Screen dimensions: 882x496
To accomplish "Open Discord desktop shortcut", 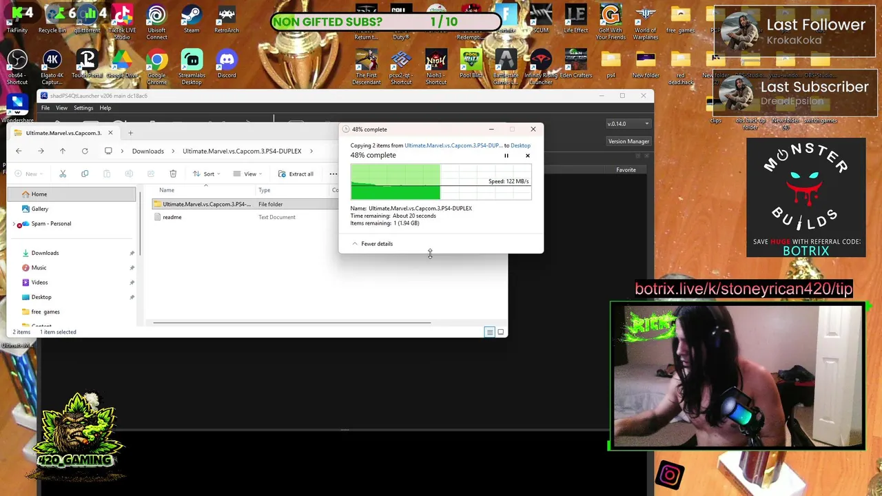I will (x=226, y=64).
